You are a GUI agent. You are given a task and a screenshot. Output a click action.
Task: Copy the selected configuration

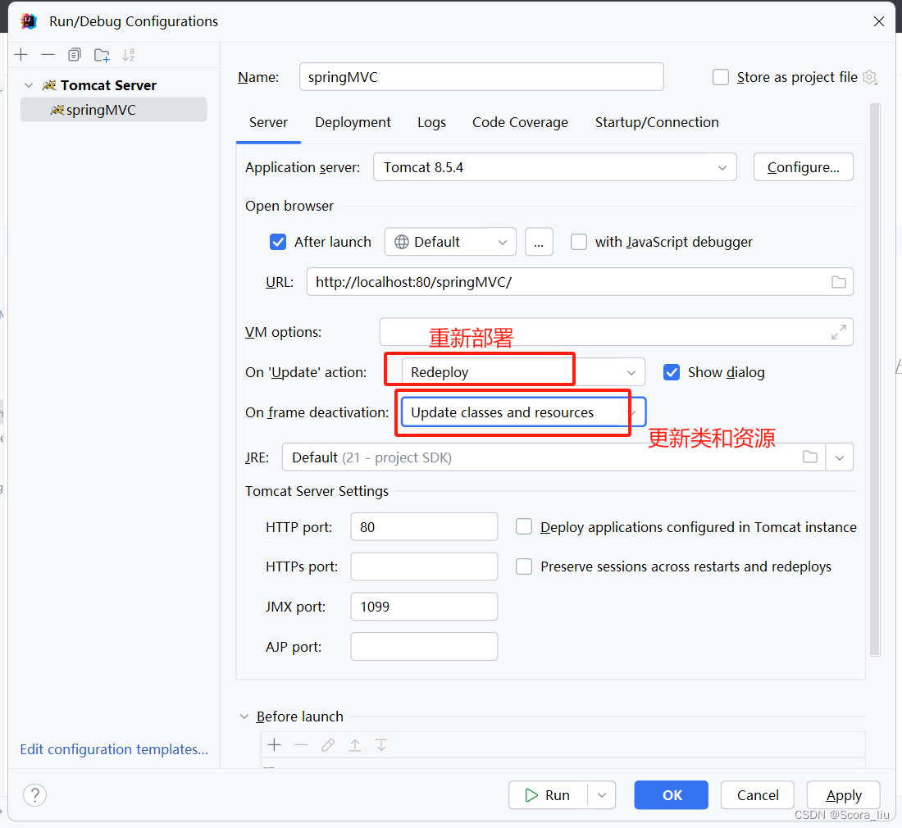74,55
